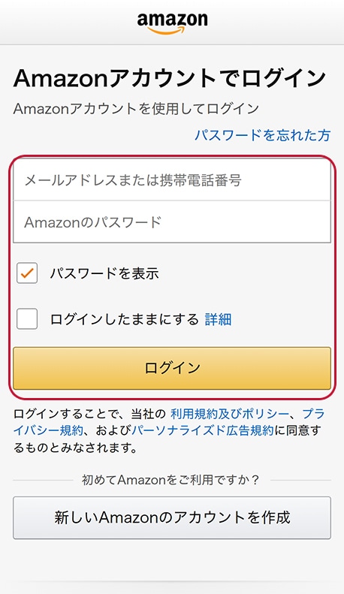
Task: Click the Amazon logo at top
Action: coord(173,23)
